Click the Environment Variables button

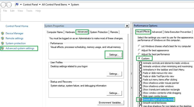pos(111,103)
